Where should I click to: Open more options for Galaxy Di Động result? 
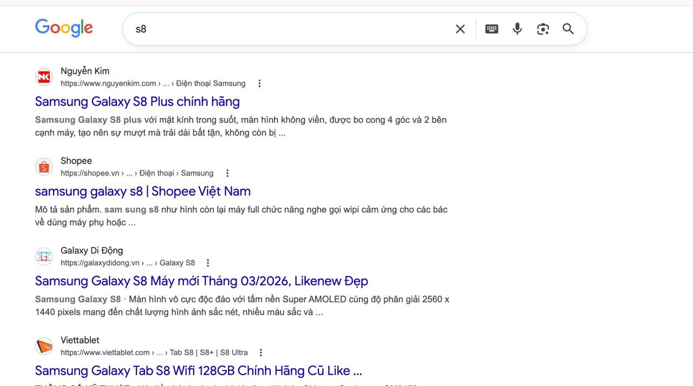tap(208, 263)
